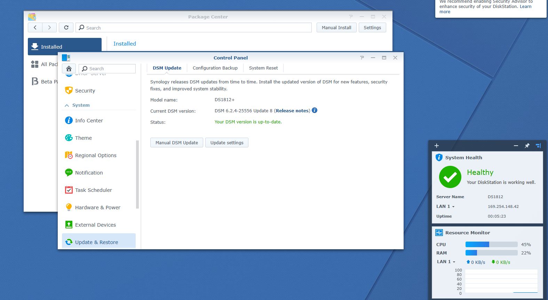This screenshot has width=548, height=300.
Task: Refresh the Package Center list
Action: pos(66,27)
